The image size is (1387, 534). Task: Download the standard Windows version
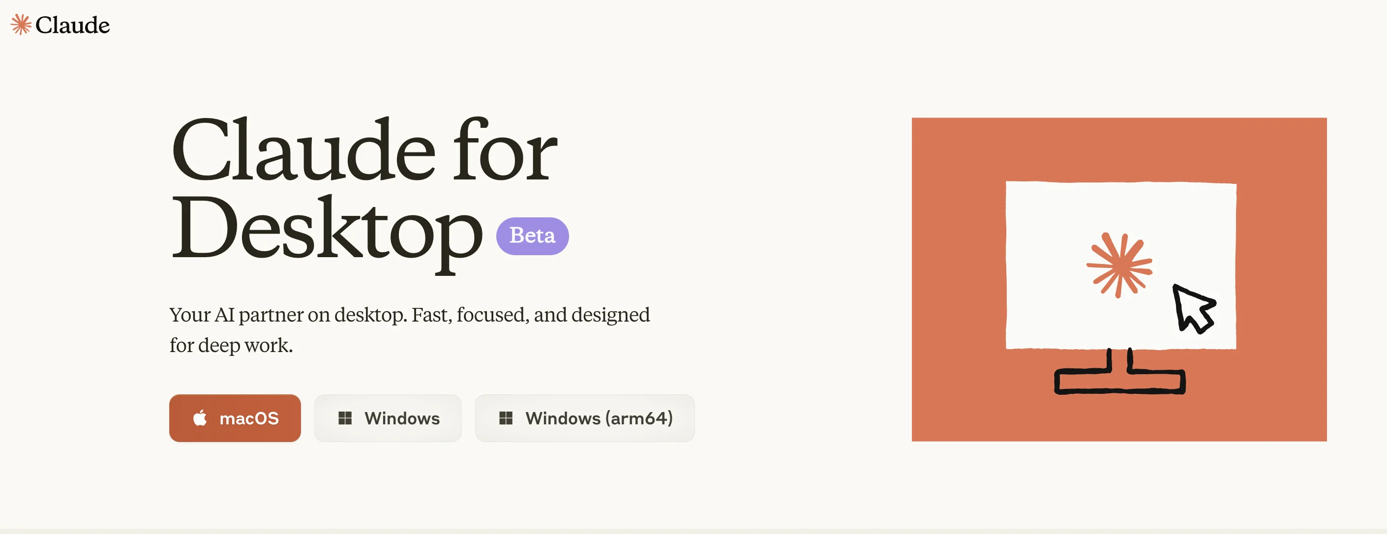click(388, 418)
